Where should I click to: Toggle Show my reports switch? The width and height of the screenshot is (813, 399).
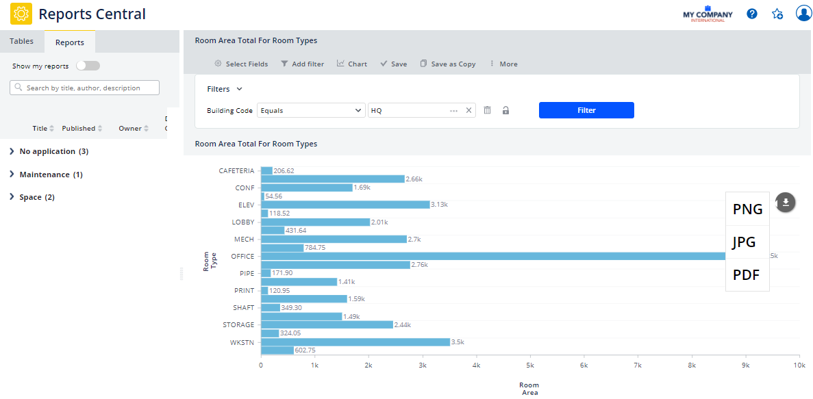[x=88, y=66]
